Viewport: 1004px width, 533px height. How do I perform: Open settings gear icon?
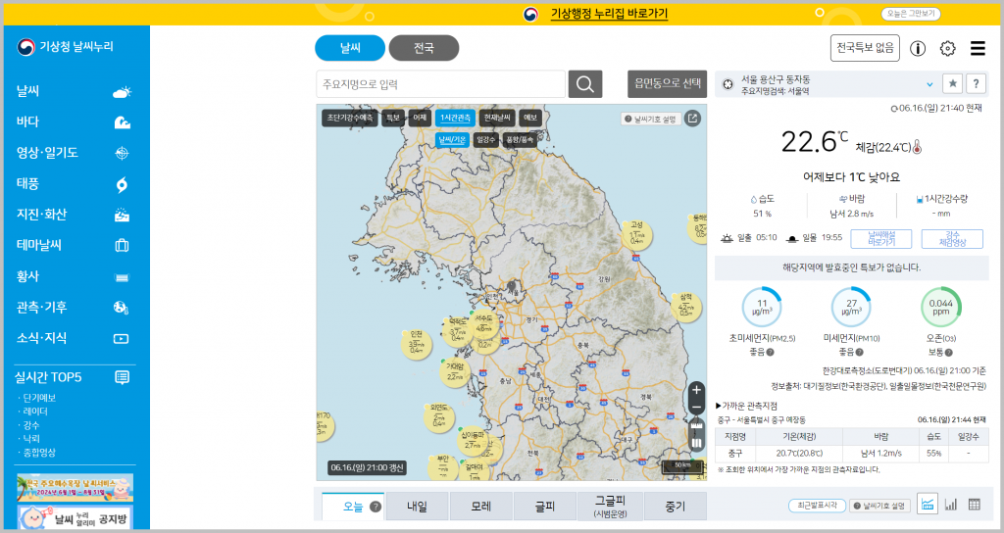pos(948,48)
